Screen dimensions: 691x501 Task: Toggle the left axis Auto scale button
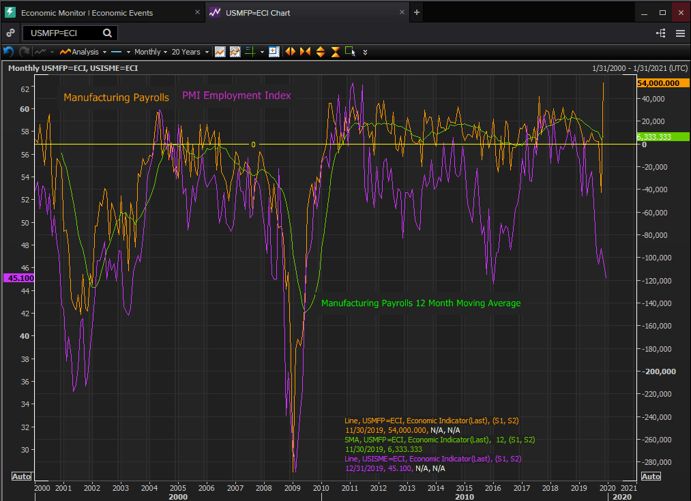pyautogui.click(x=20, y=476)
